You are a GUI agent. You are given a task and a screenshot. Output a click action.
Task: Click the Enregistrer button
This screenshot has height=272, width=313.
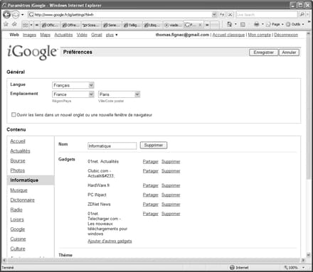tap(263, 53)
